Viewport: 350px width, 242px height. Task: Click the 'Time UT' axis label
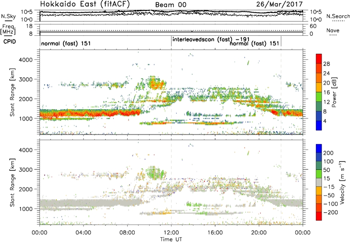(x=171, y=239)
